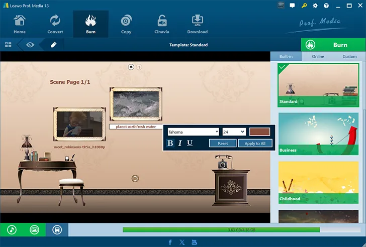Toggle underline text formatting

190,143
